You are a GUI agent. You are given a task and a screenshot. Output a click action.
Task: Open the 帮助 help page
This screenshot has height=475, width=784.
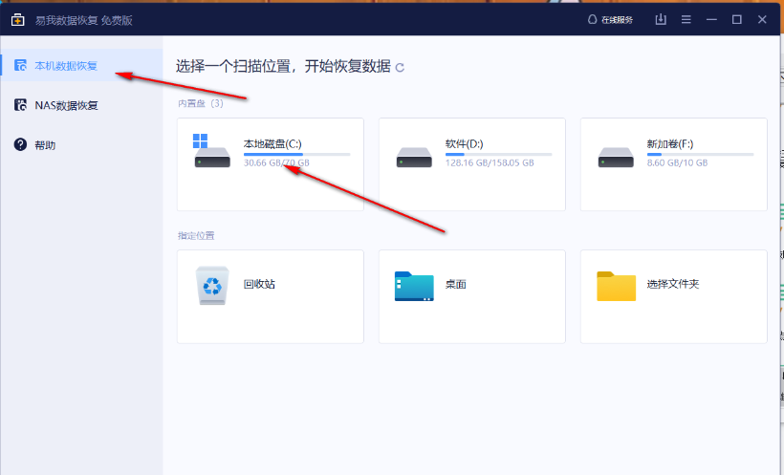point(81,145)
